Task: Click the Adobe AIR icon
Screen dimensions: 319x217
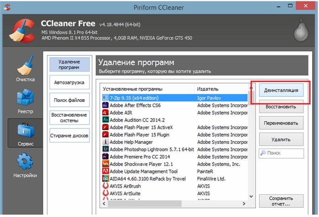Action: coord(105,112)
